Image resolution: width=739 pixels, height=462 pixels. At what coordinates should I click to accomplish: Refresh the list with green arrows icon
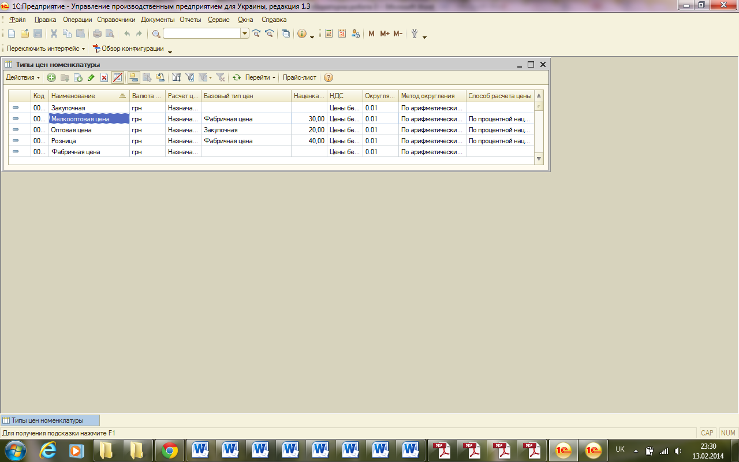pyautogui.click(x=237, y=77)
